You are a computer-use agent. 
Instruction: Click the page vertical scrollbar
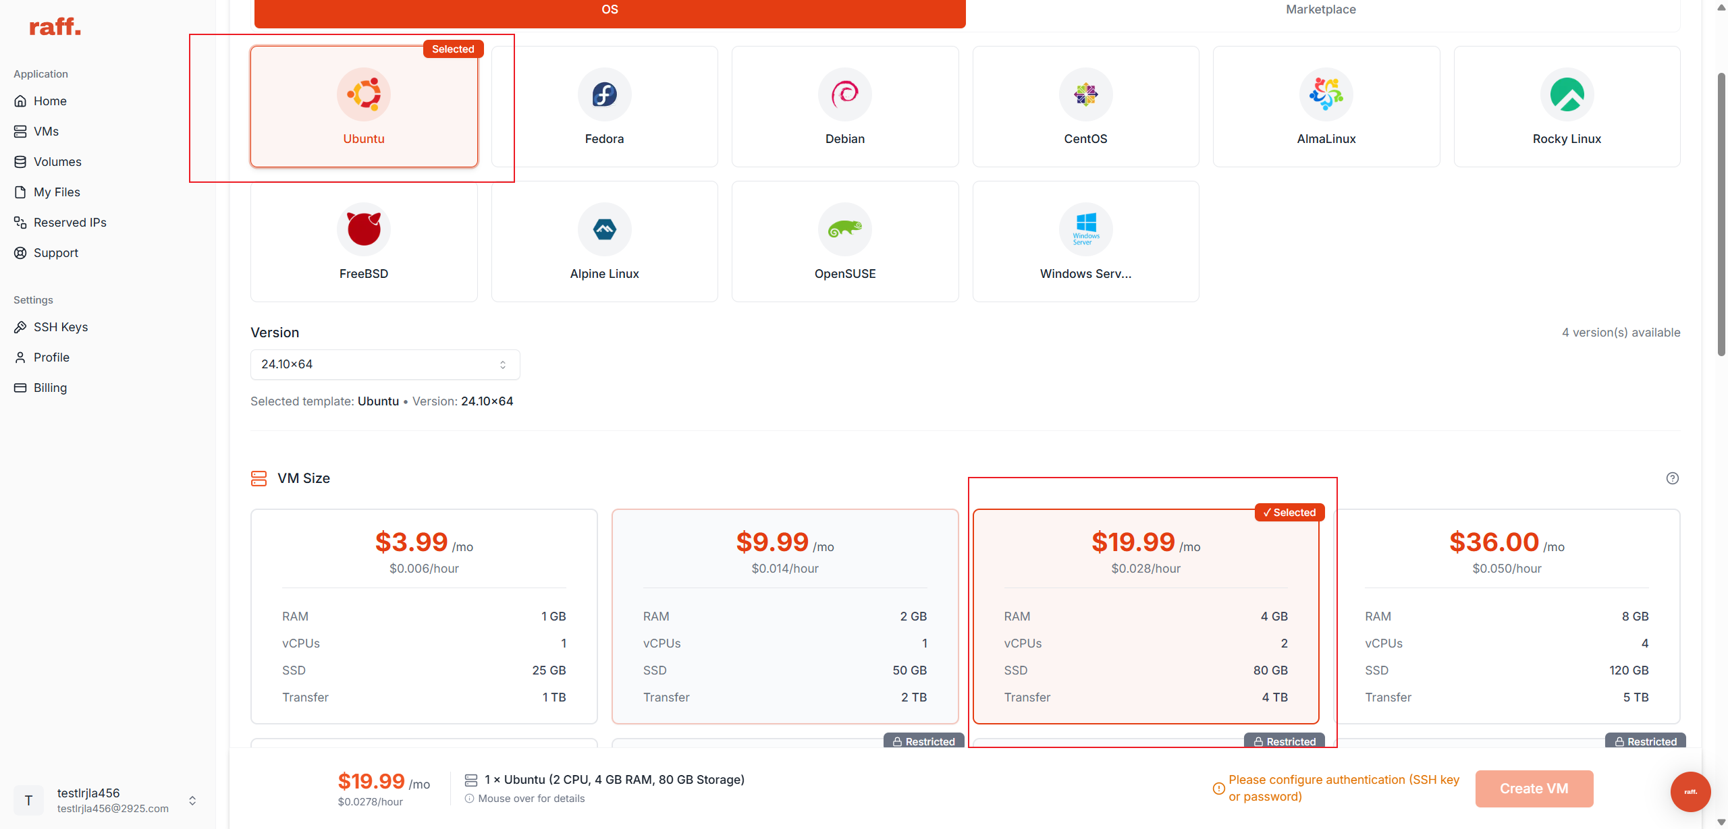click(1722, 216)
